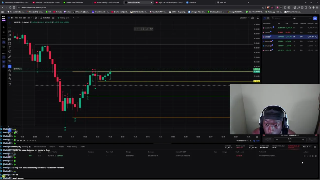320x180 pixels.
Task: Open the Closed Positions tab
Action: (x=40, y=147)
